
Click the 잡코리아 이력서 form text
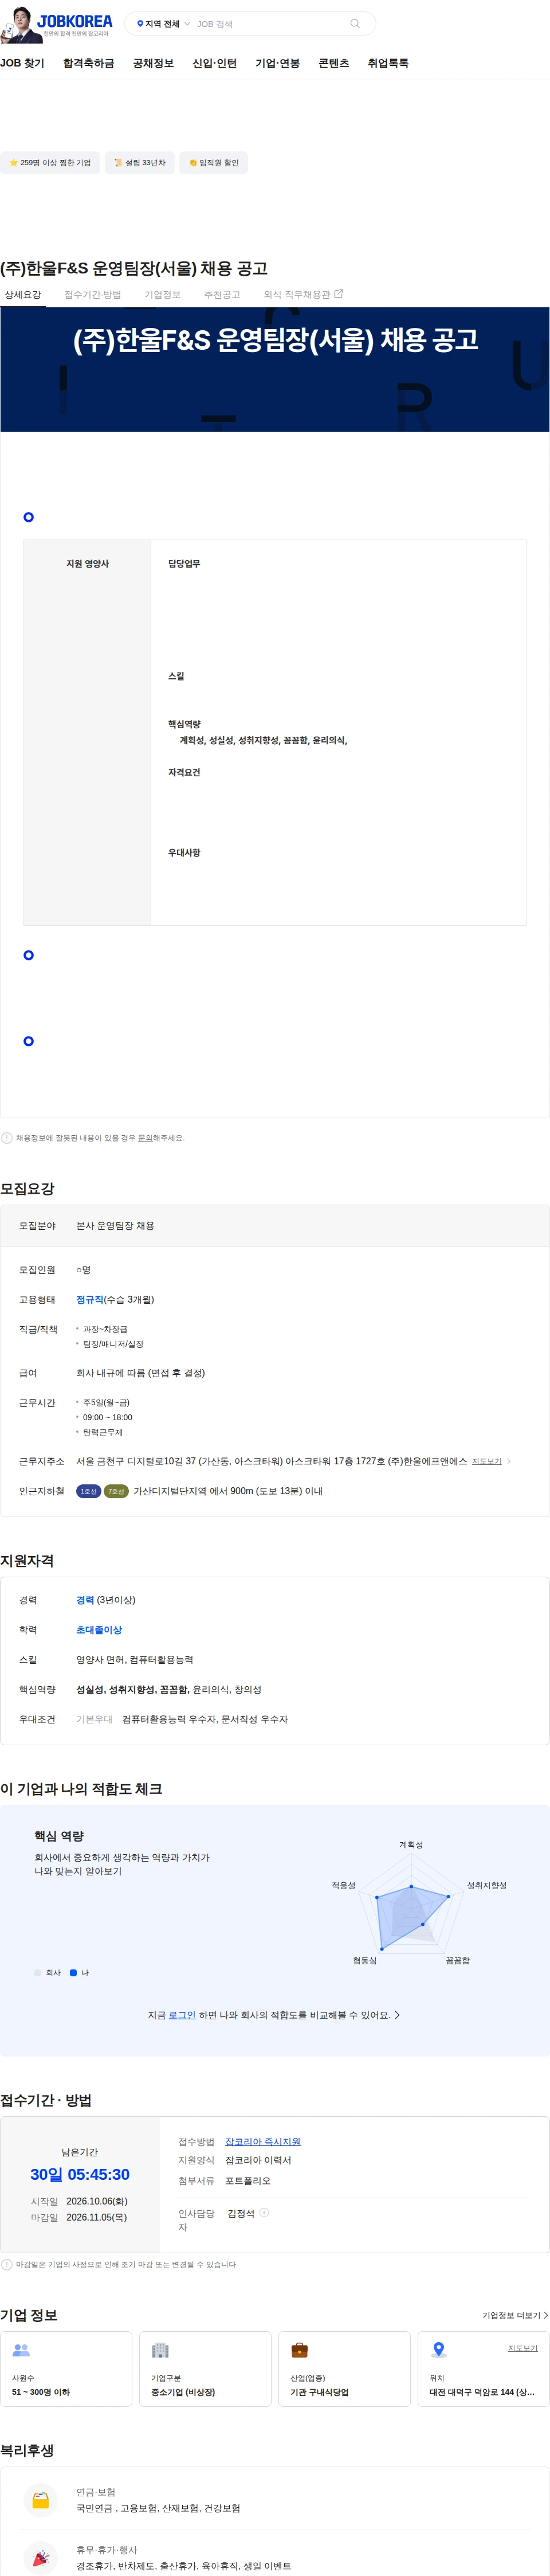pos(258,2160)
